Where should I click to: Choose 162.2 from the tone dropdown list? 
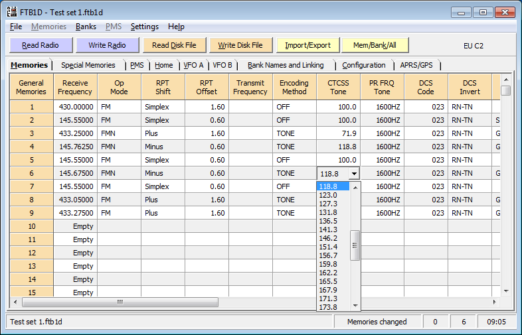click(x=328, y=273)
